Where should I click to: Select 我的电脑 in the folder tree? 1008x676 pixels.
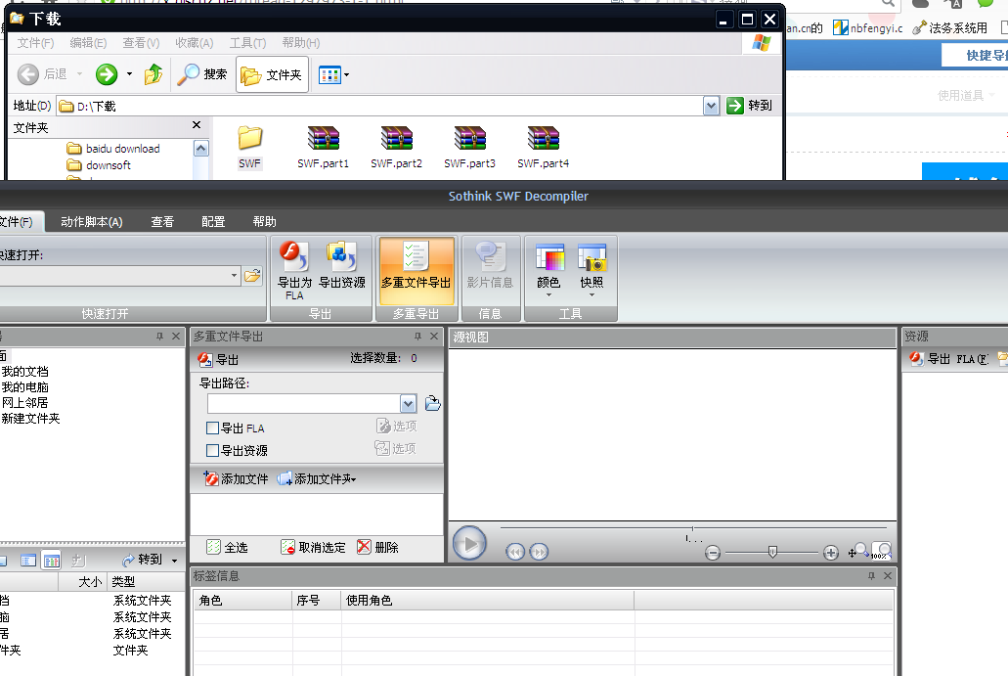[x=25, y=387]
